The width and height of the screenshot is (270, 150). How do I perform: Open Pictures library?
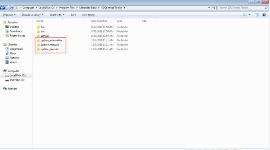(x=14, y=58)
